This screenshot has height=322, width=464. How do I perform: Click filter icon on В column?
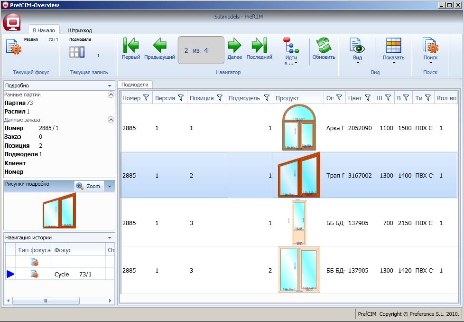coord(406,98)
